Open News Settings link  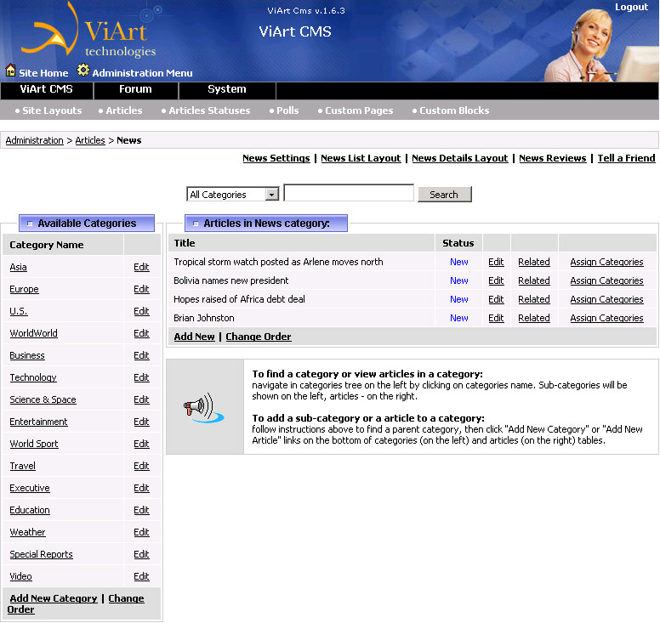[276, 158]
